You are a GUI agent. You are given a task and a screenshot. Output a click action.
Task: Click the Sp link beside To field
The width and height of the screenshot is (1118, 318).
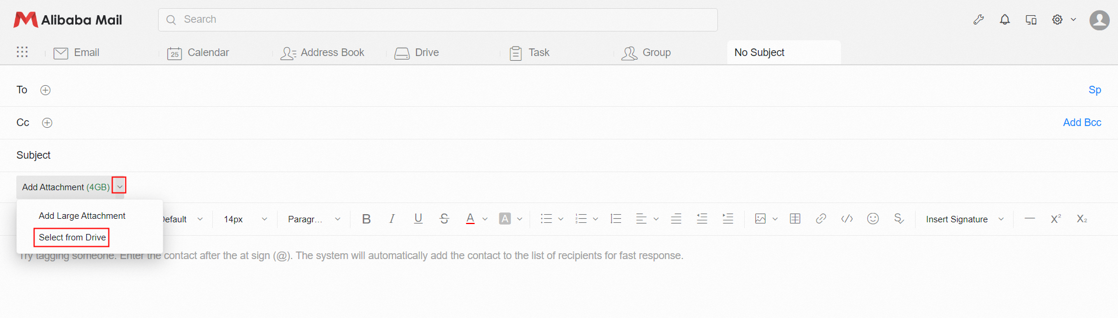1095,90
